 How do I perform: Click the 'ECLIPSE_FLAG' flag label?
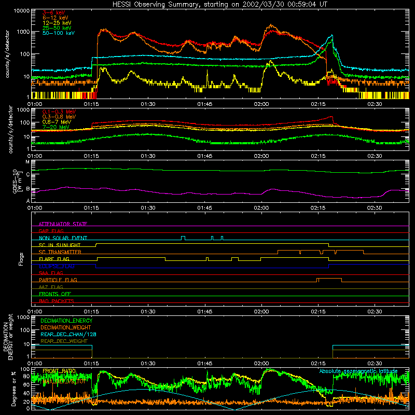pos(57,266)
